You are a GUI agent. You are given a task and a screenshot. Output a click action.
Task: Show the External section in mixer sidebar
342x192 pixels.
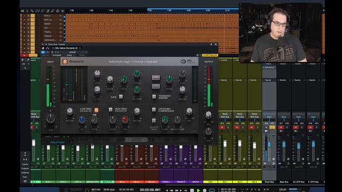pyautogui.click(x=25, y=173)
